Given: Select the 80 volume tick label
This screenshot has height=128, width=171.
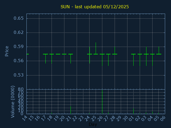Looking at the screenshot, I should point(21,89).
